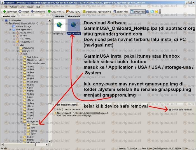
Task: Click the Twitter icon in toolbar
Action: point(152,12)
